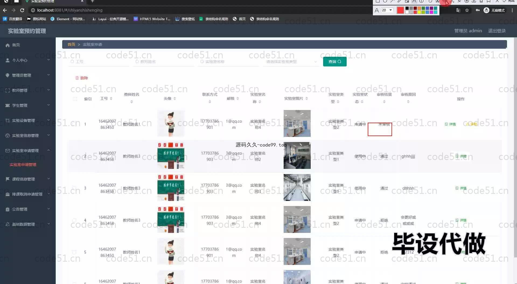Sort by 邮箱 column arrows
Image resolution: width=517 pixels, height=284 pixels.
coord(238,98)
